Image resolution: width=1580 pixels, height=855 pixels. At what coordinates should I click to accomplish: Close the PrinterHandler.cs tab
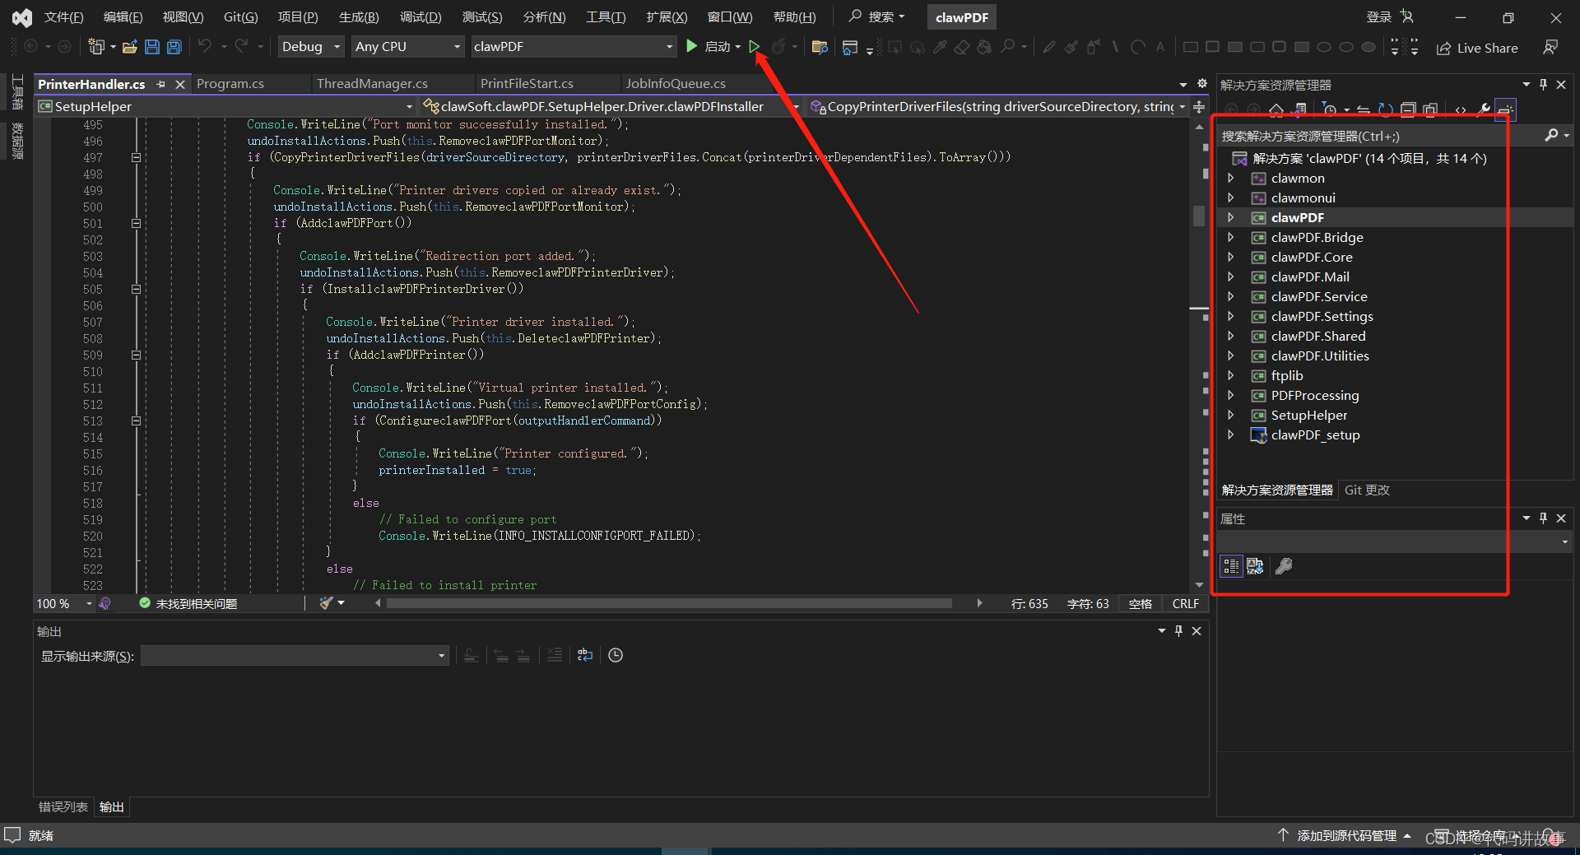point(180,84)
